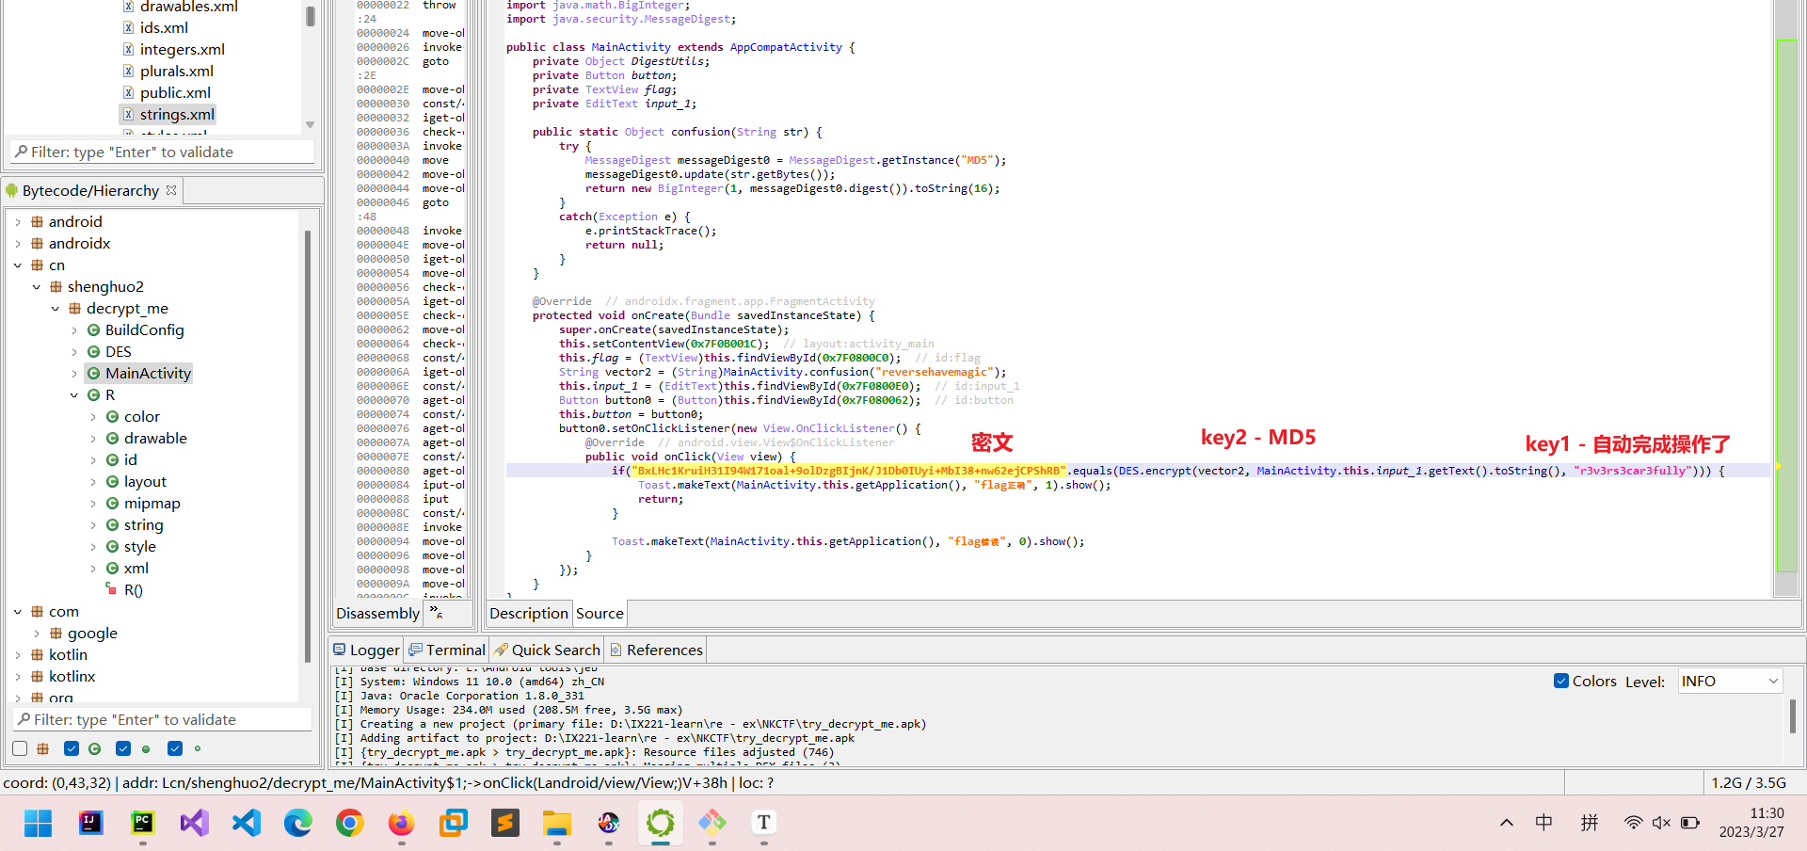1807x851 pixels.
Task: Open Firefox from the taskbar
Action: pyautogui.click(x=401, y=824)
